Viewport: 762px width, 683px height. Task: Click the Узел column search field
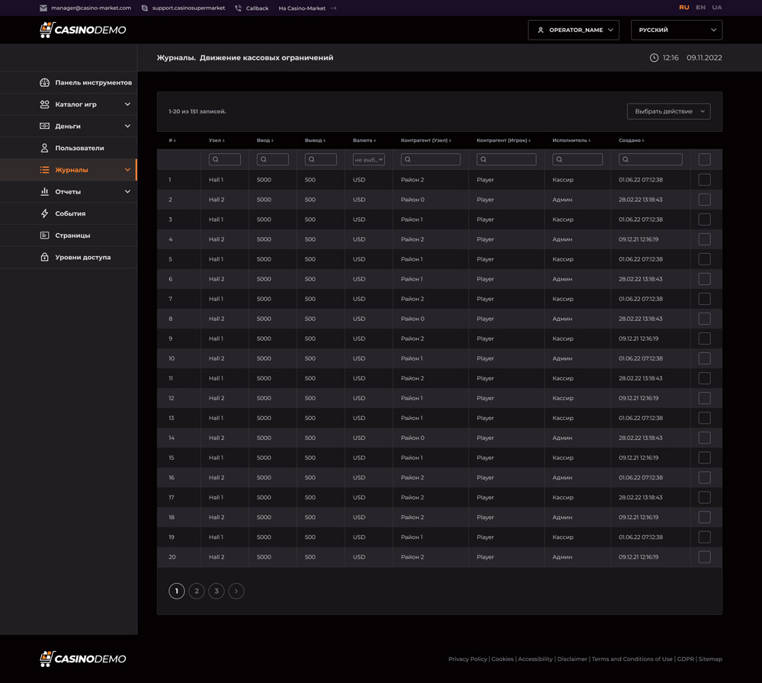pos(225,159)
